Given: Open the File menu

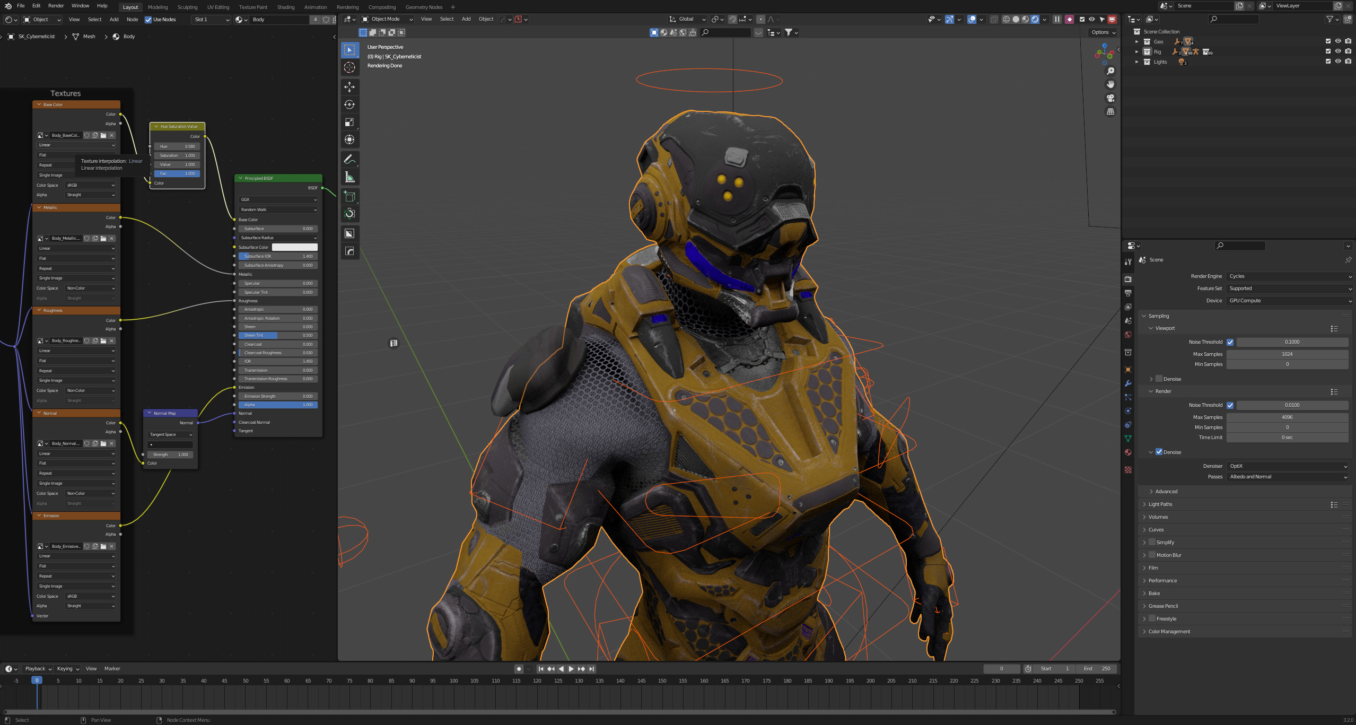Looking at the screenshot, I should coord(21,6).
